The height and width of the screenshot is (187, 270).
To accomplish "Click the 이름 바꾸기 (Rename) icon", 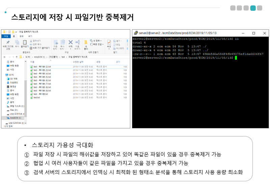I will (77, 43).
